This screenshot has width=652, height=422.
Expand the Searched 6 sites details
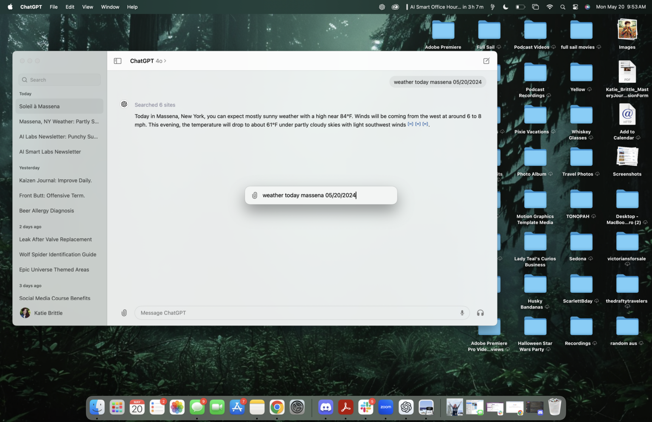pyautogui.click(x=155, y=105)
